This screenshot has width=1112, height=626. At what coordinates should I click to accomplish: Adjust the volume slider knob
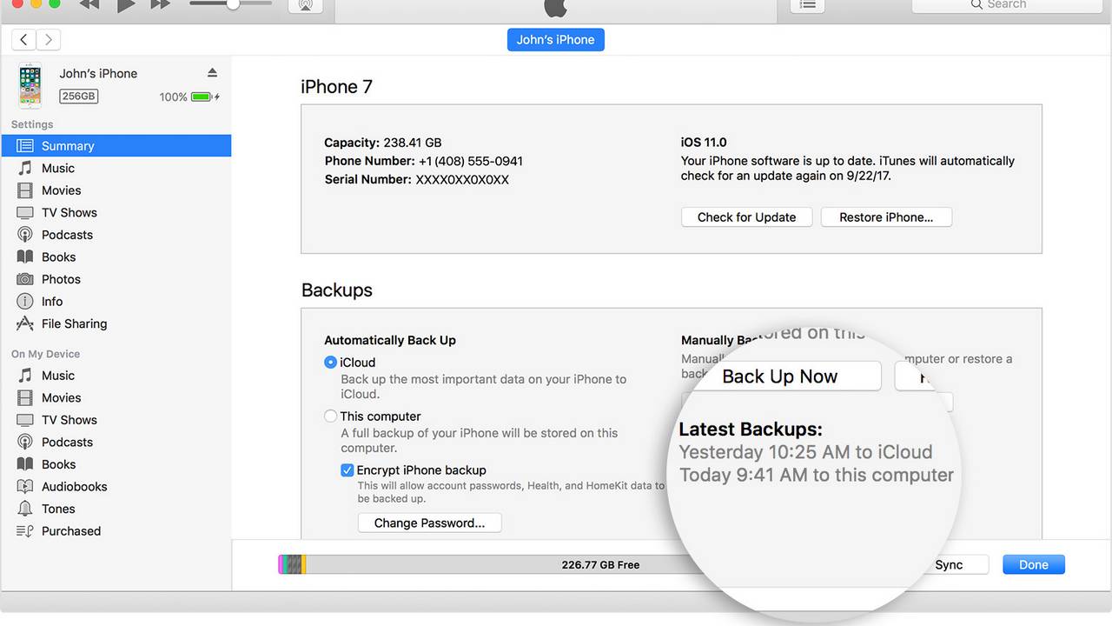tap(233, 4)
